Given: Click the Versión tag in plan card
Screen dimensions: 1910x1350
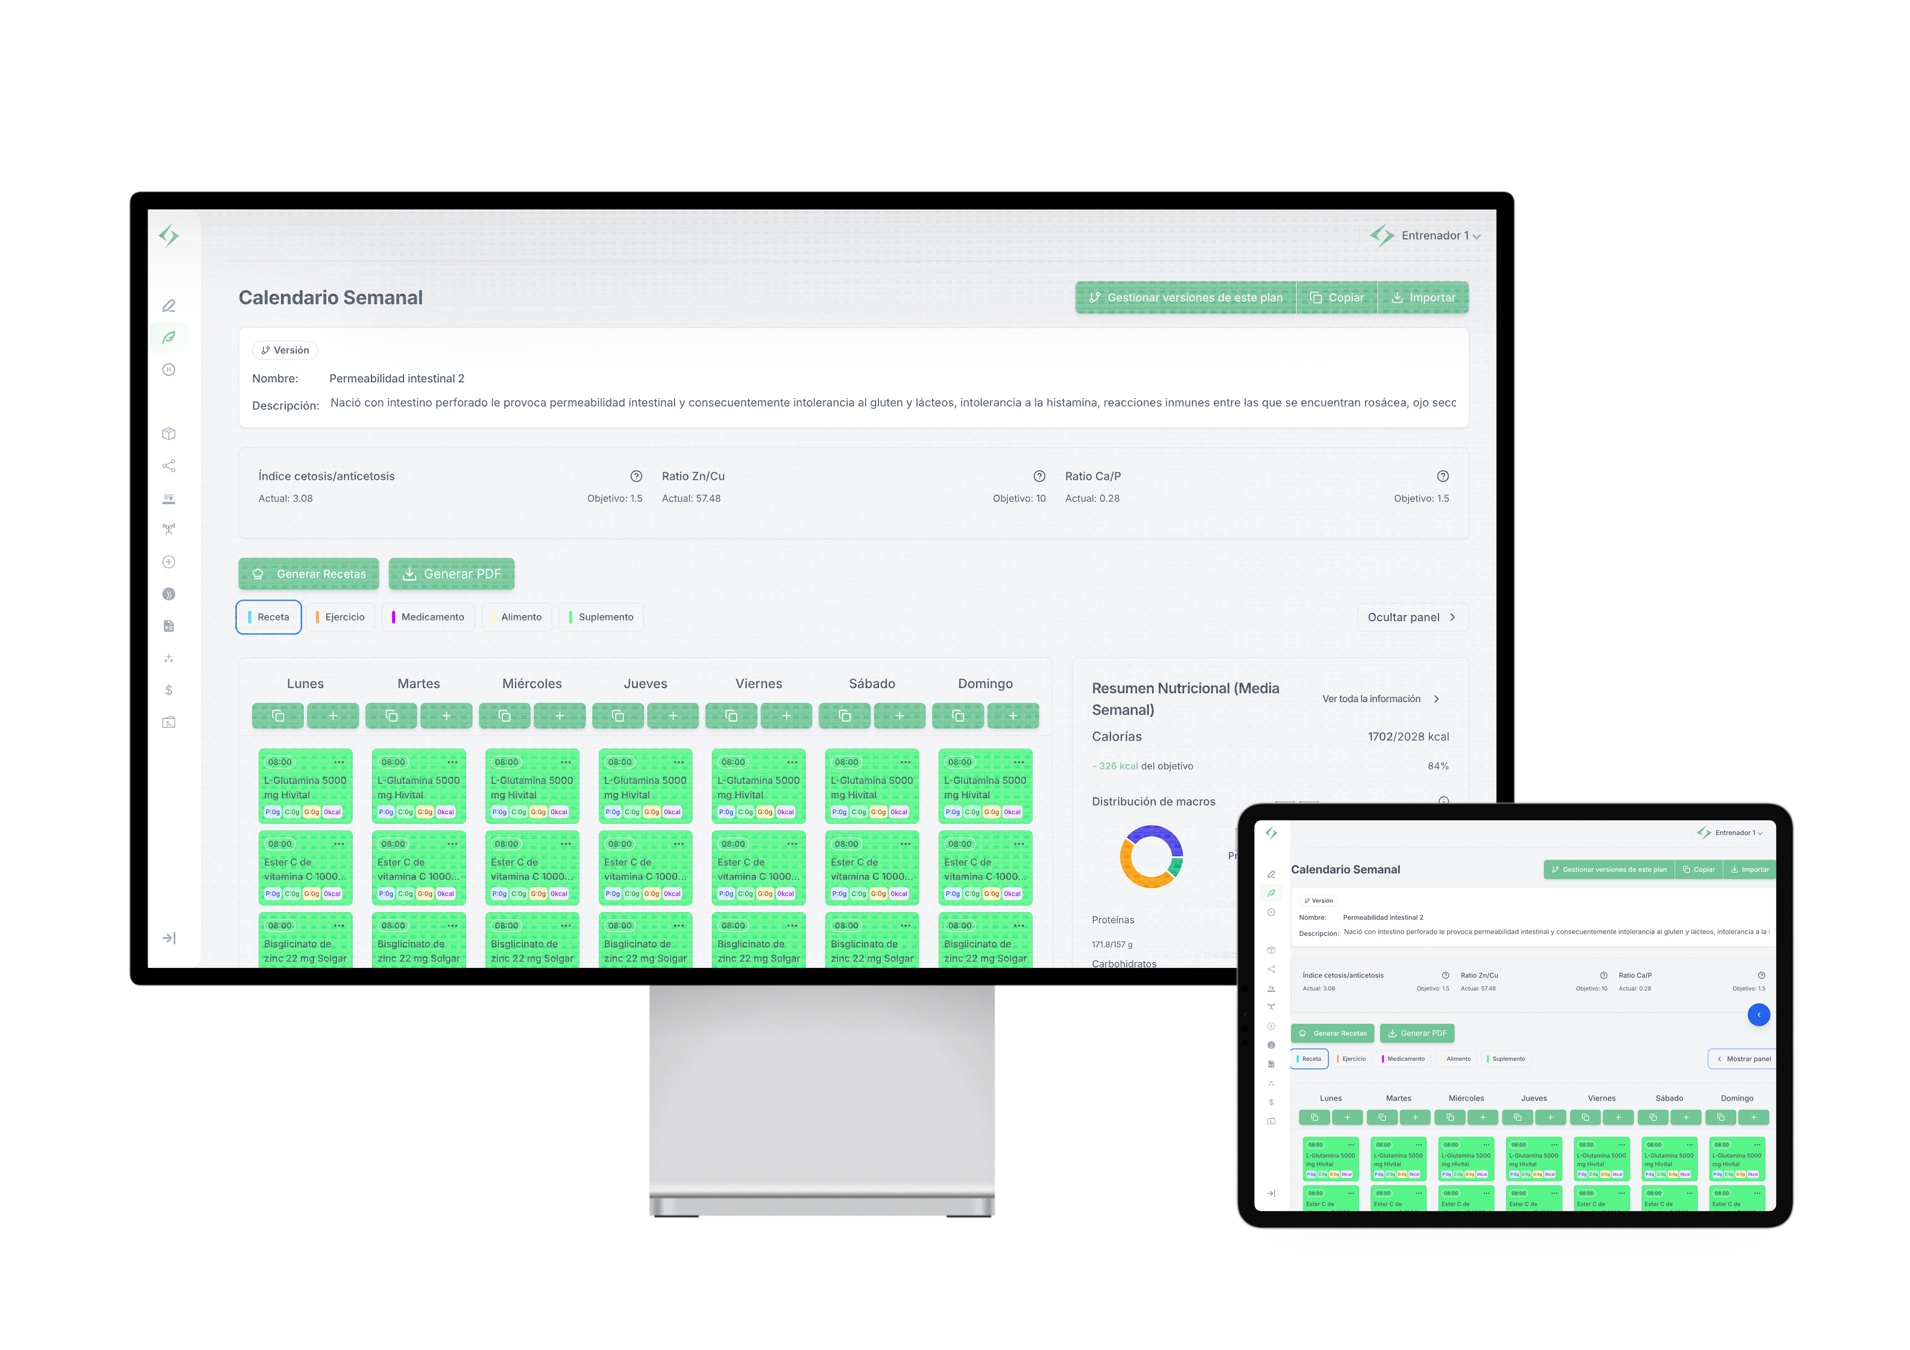Looking at the screenshot, I should point(285,350).
